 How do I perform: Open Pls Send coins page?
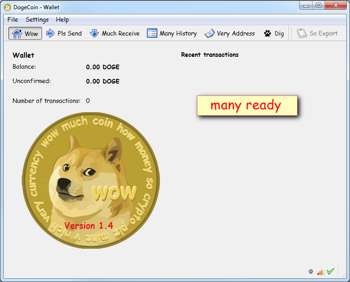click(64, 33)
